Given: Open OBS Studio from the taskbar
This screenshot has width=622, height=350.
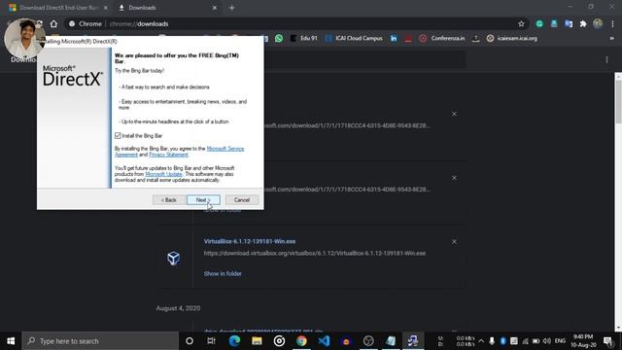Looking at the screenshot, I should point(368,341).
